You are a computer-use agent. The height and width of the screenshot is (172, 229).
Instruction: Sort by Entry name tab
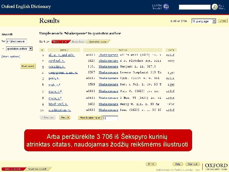pyautogui.click(x=61, y=42)
